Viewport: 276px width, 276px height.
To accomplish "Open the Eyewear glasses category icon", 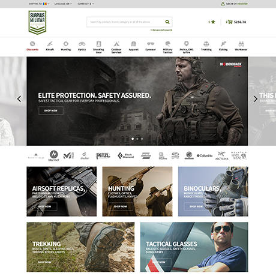I will [151, 44].
